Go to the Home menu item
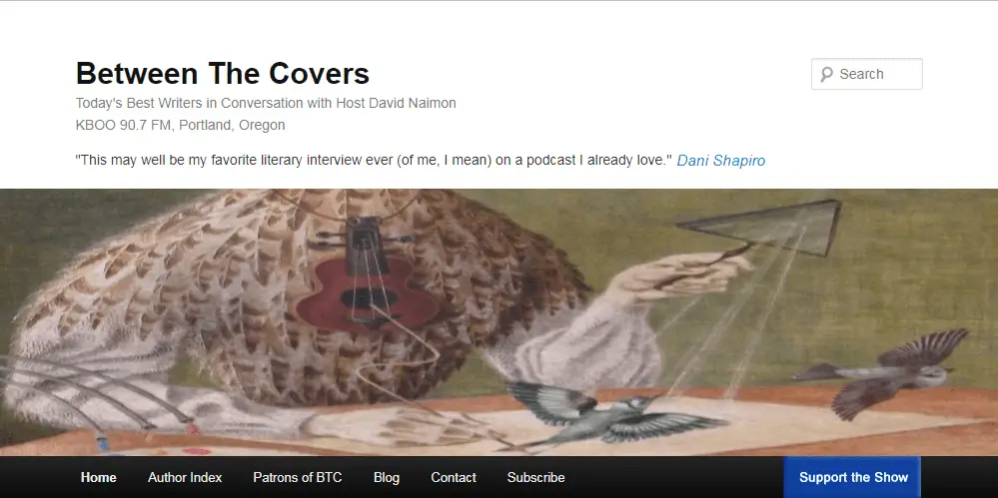This screenshot has height=498, width=998. point(99,477)
